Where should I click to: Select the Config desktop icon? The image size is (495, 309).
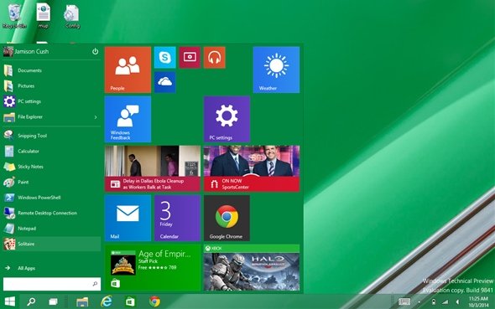[72, 16]
